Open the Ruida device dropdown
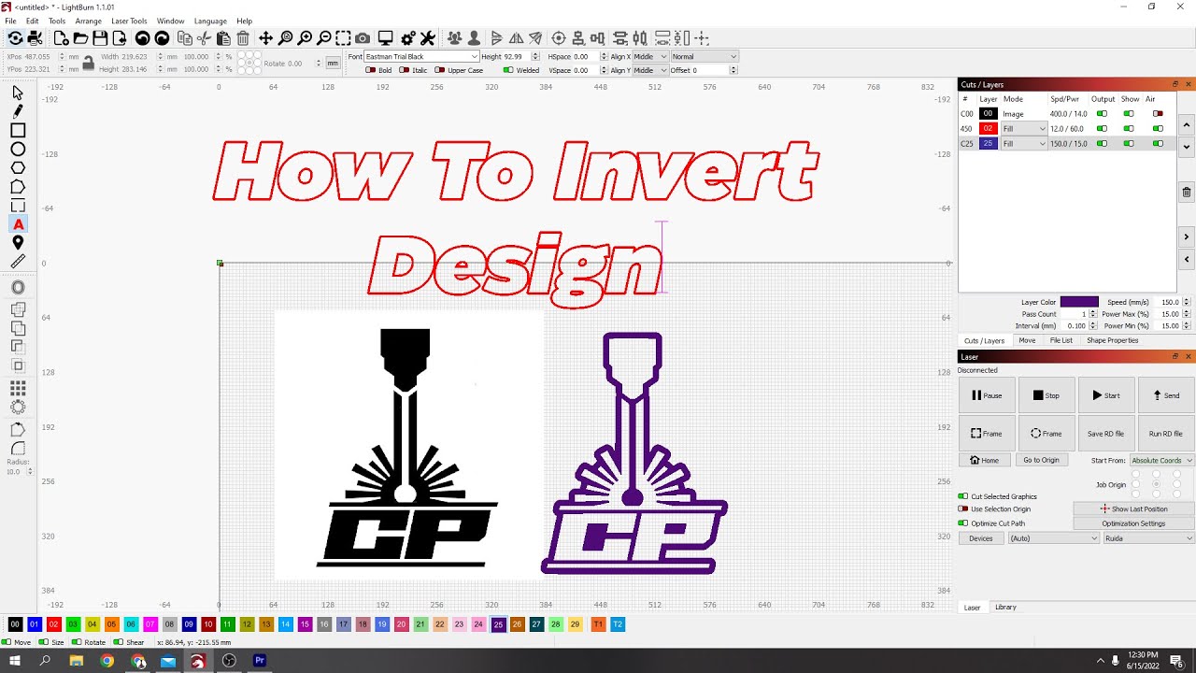Viewport: 1196px width, 673px height. (1148, 538)
